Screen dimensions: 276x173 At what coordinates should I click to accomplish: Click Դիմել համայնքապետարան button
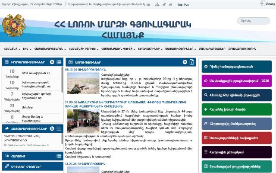pyautogui.click(x=237, y=67)
